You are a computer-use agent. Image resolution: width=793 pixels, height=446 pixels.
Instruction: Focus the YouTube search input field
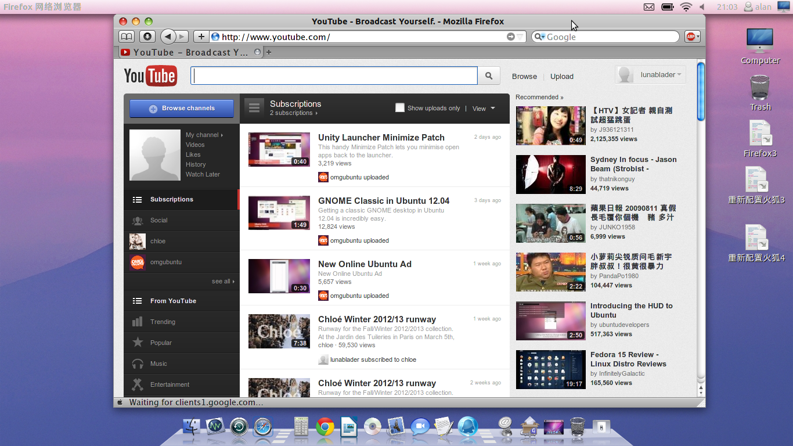pos(334,75)
